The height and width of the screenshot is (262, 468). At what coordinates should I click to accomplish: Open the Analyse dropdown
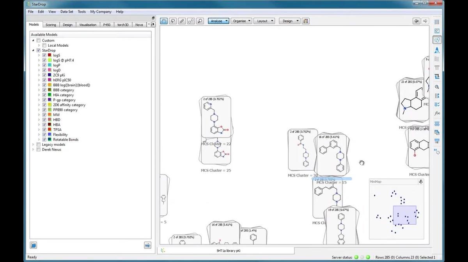tap(218, 21)
